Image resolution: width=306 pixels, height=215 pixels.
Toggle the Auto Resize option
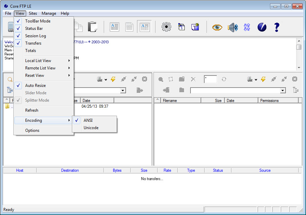pos(44,86)
